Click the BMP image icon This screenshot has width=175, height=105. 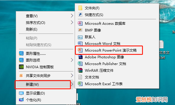[x=80, y=30]
